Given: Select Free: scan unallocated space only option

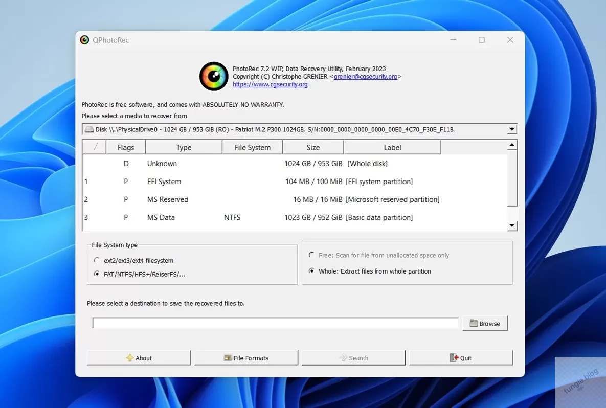Looking at the screenshot, I should [311, 255].
